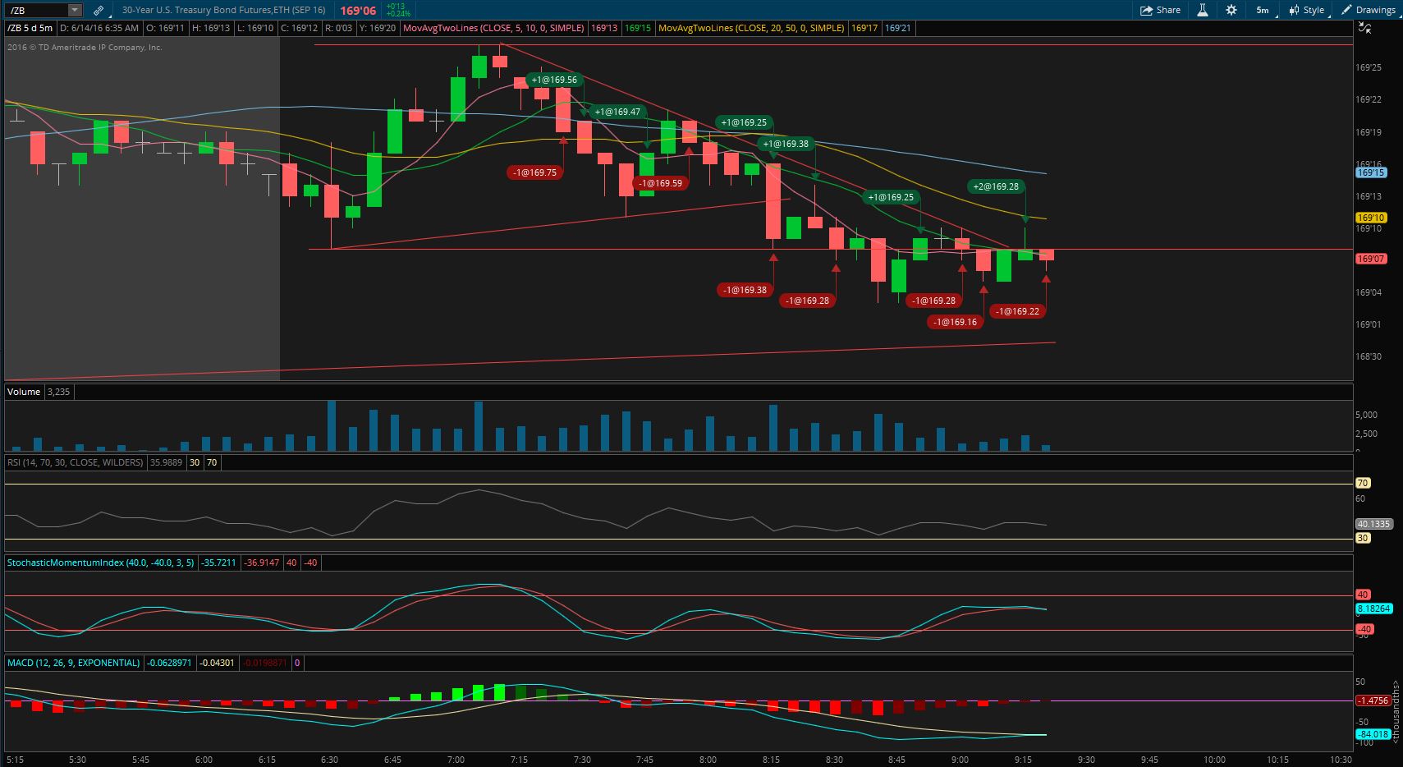Click the -84.018 MACD value tag
Image resolution: width=1403 pixels, height=767 pixels.
(x=1373, y=734)
